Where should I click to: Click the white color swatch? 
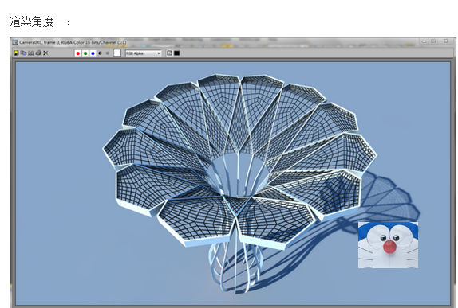117,53
